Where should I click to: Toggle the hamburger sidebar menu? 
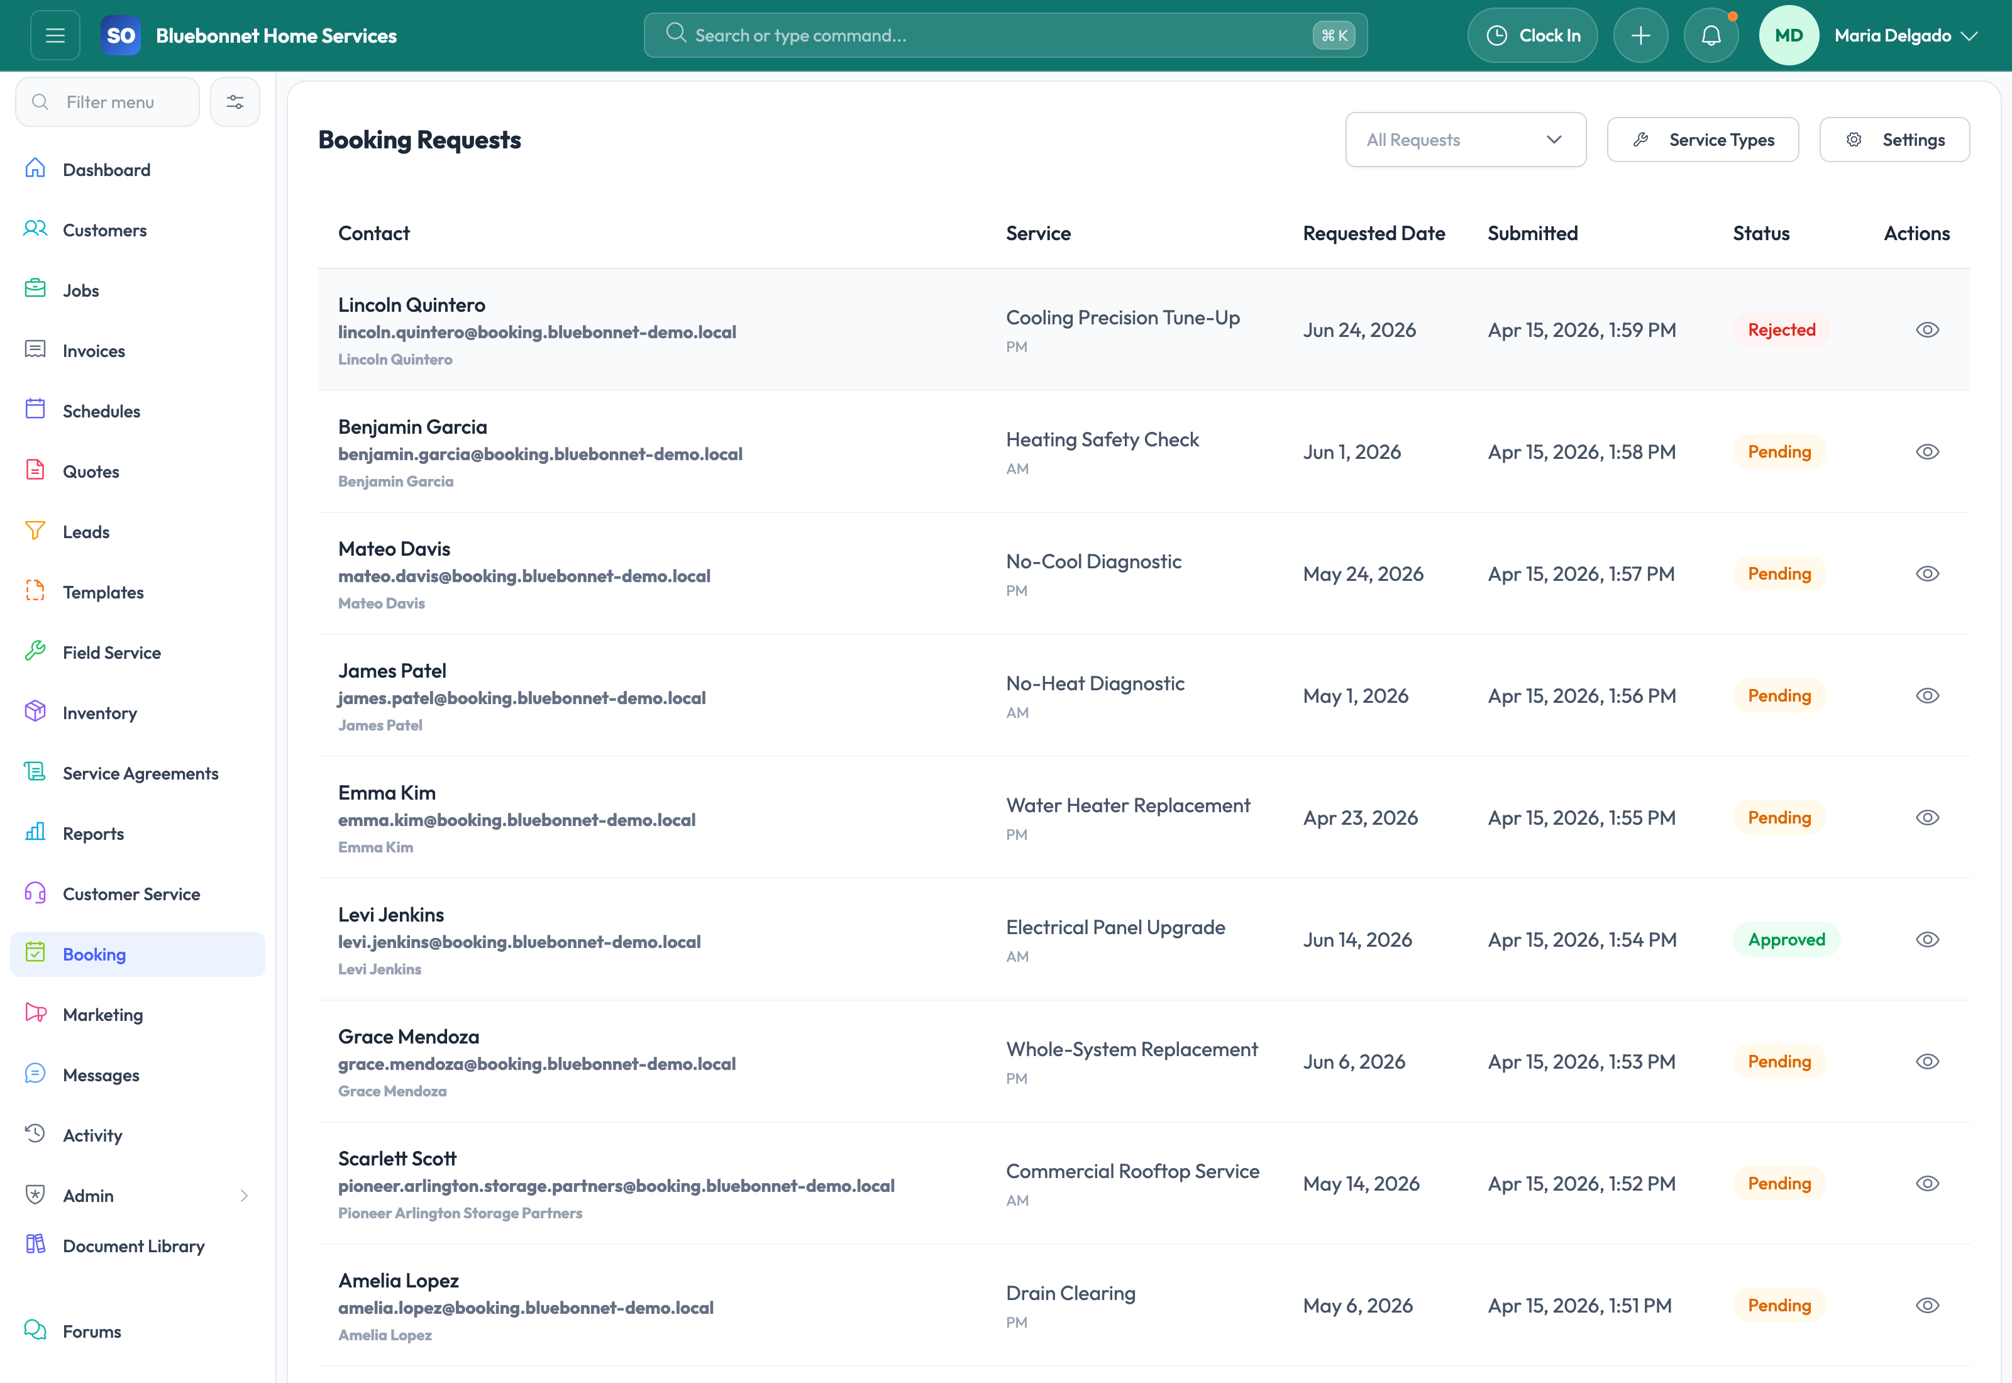[x=55, y=36]
